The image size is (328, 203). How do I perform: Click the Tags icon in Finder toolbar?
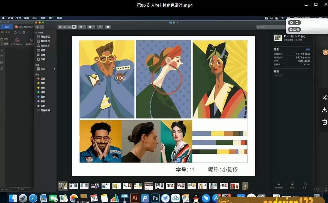(x=108, y=27)
